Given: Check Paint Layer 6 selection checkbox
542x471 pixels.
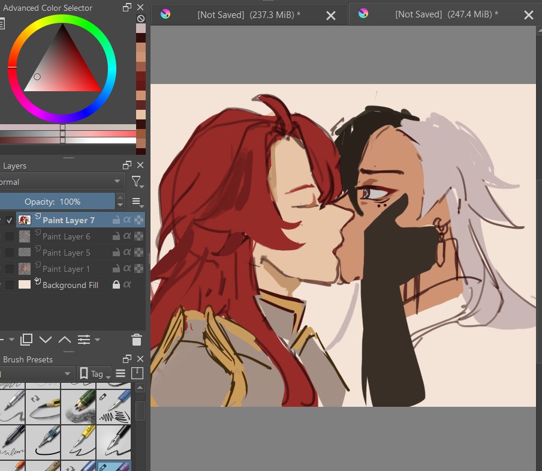Looking at the screenshot, I should 10,236.
